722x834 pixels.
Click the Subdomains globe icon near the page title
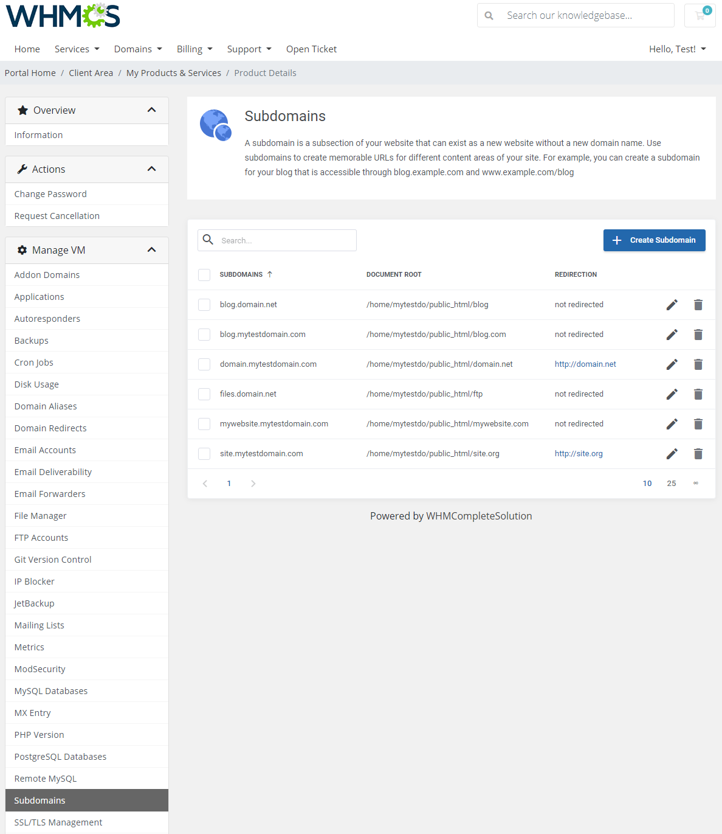click(215, 125)
